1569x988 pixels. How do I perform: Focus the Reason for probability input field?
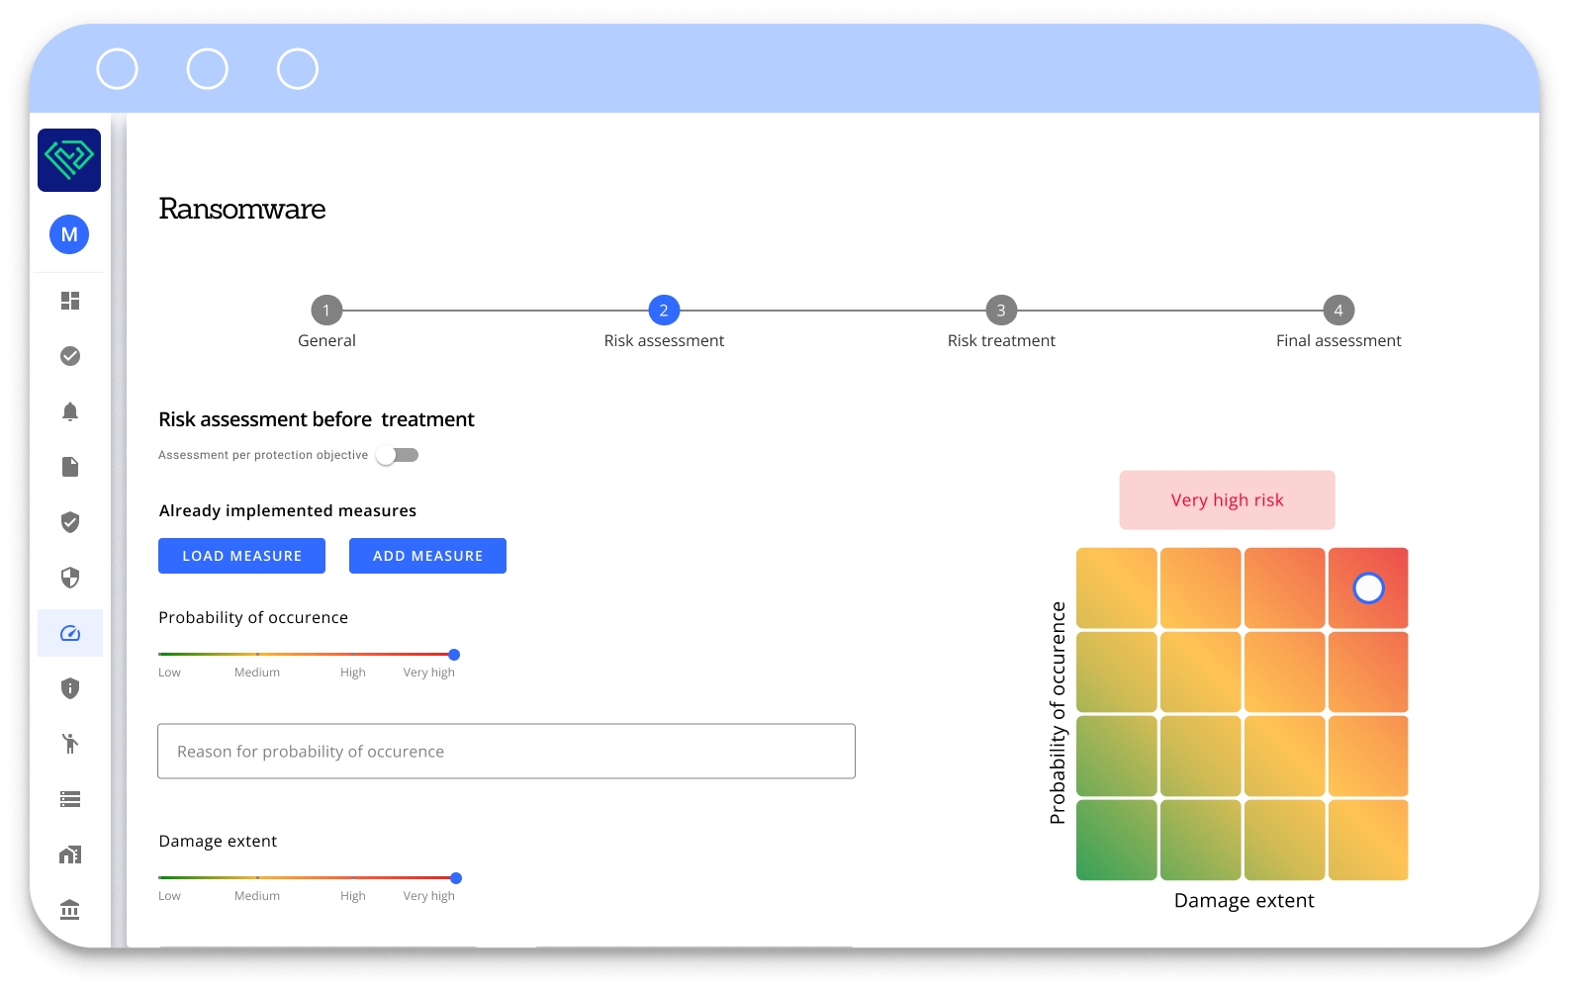click(507, 752)
